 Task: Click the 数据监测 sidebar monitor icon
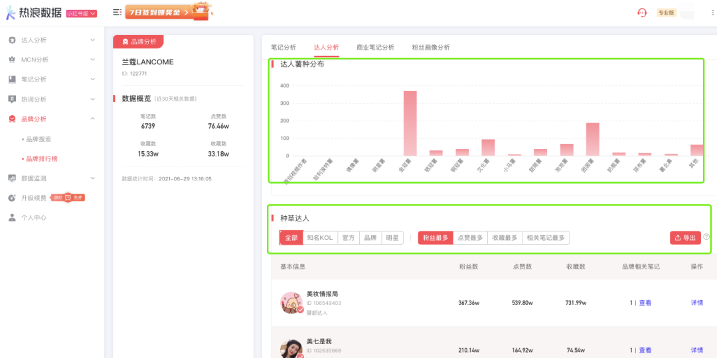pyautogui.click(x=13, y=178)
